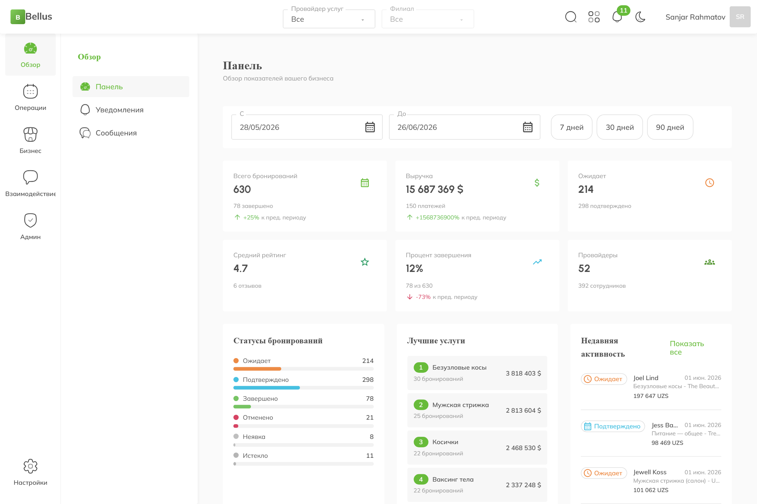Click the red Отменено status dot

click(x=236, y=417)
